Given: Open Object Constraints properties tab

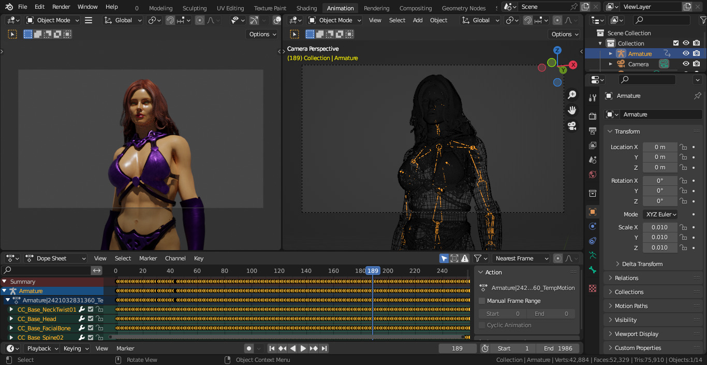Looking at the screenshot, I should [x=593, y=241].
